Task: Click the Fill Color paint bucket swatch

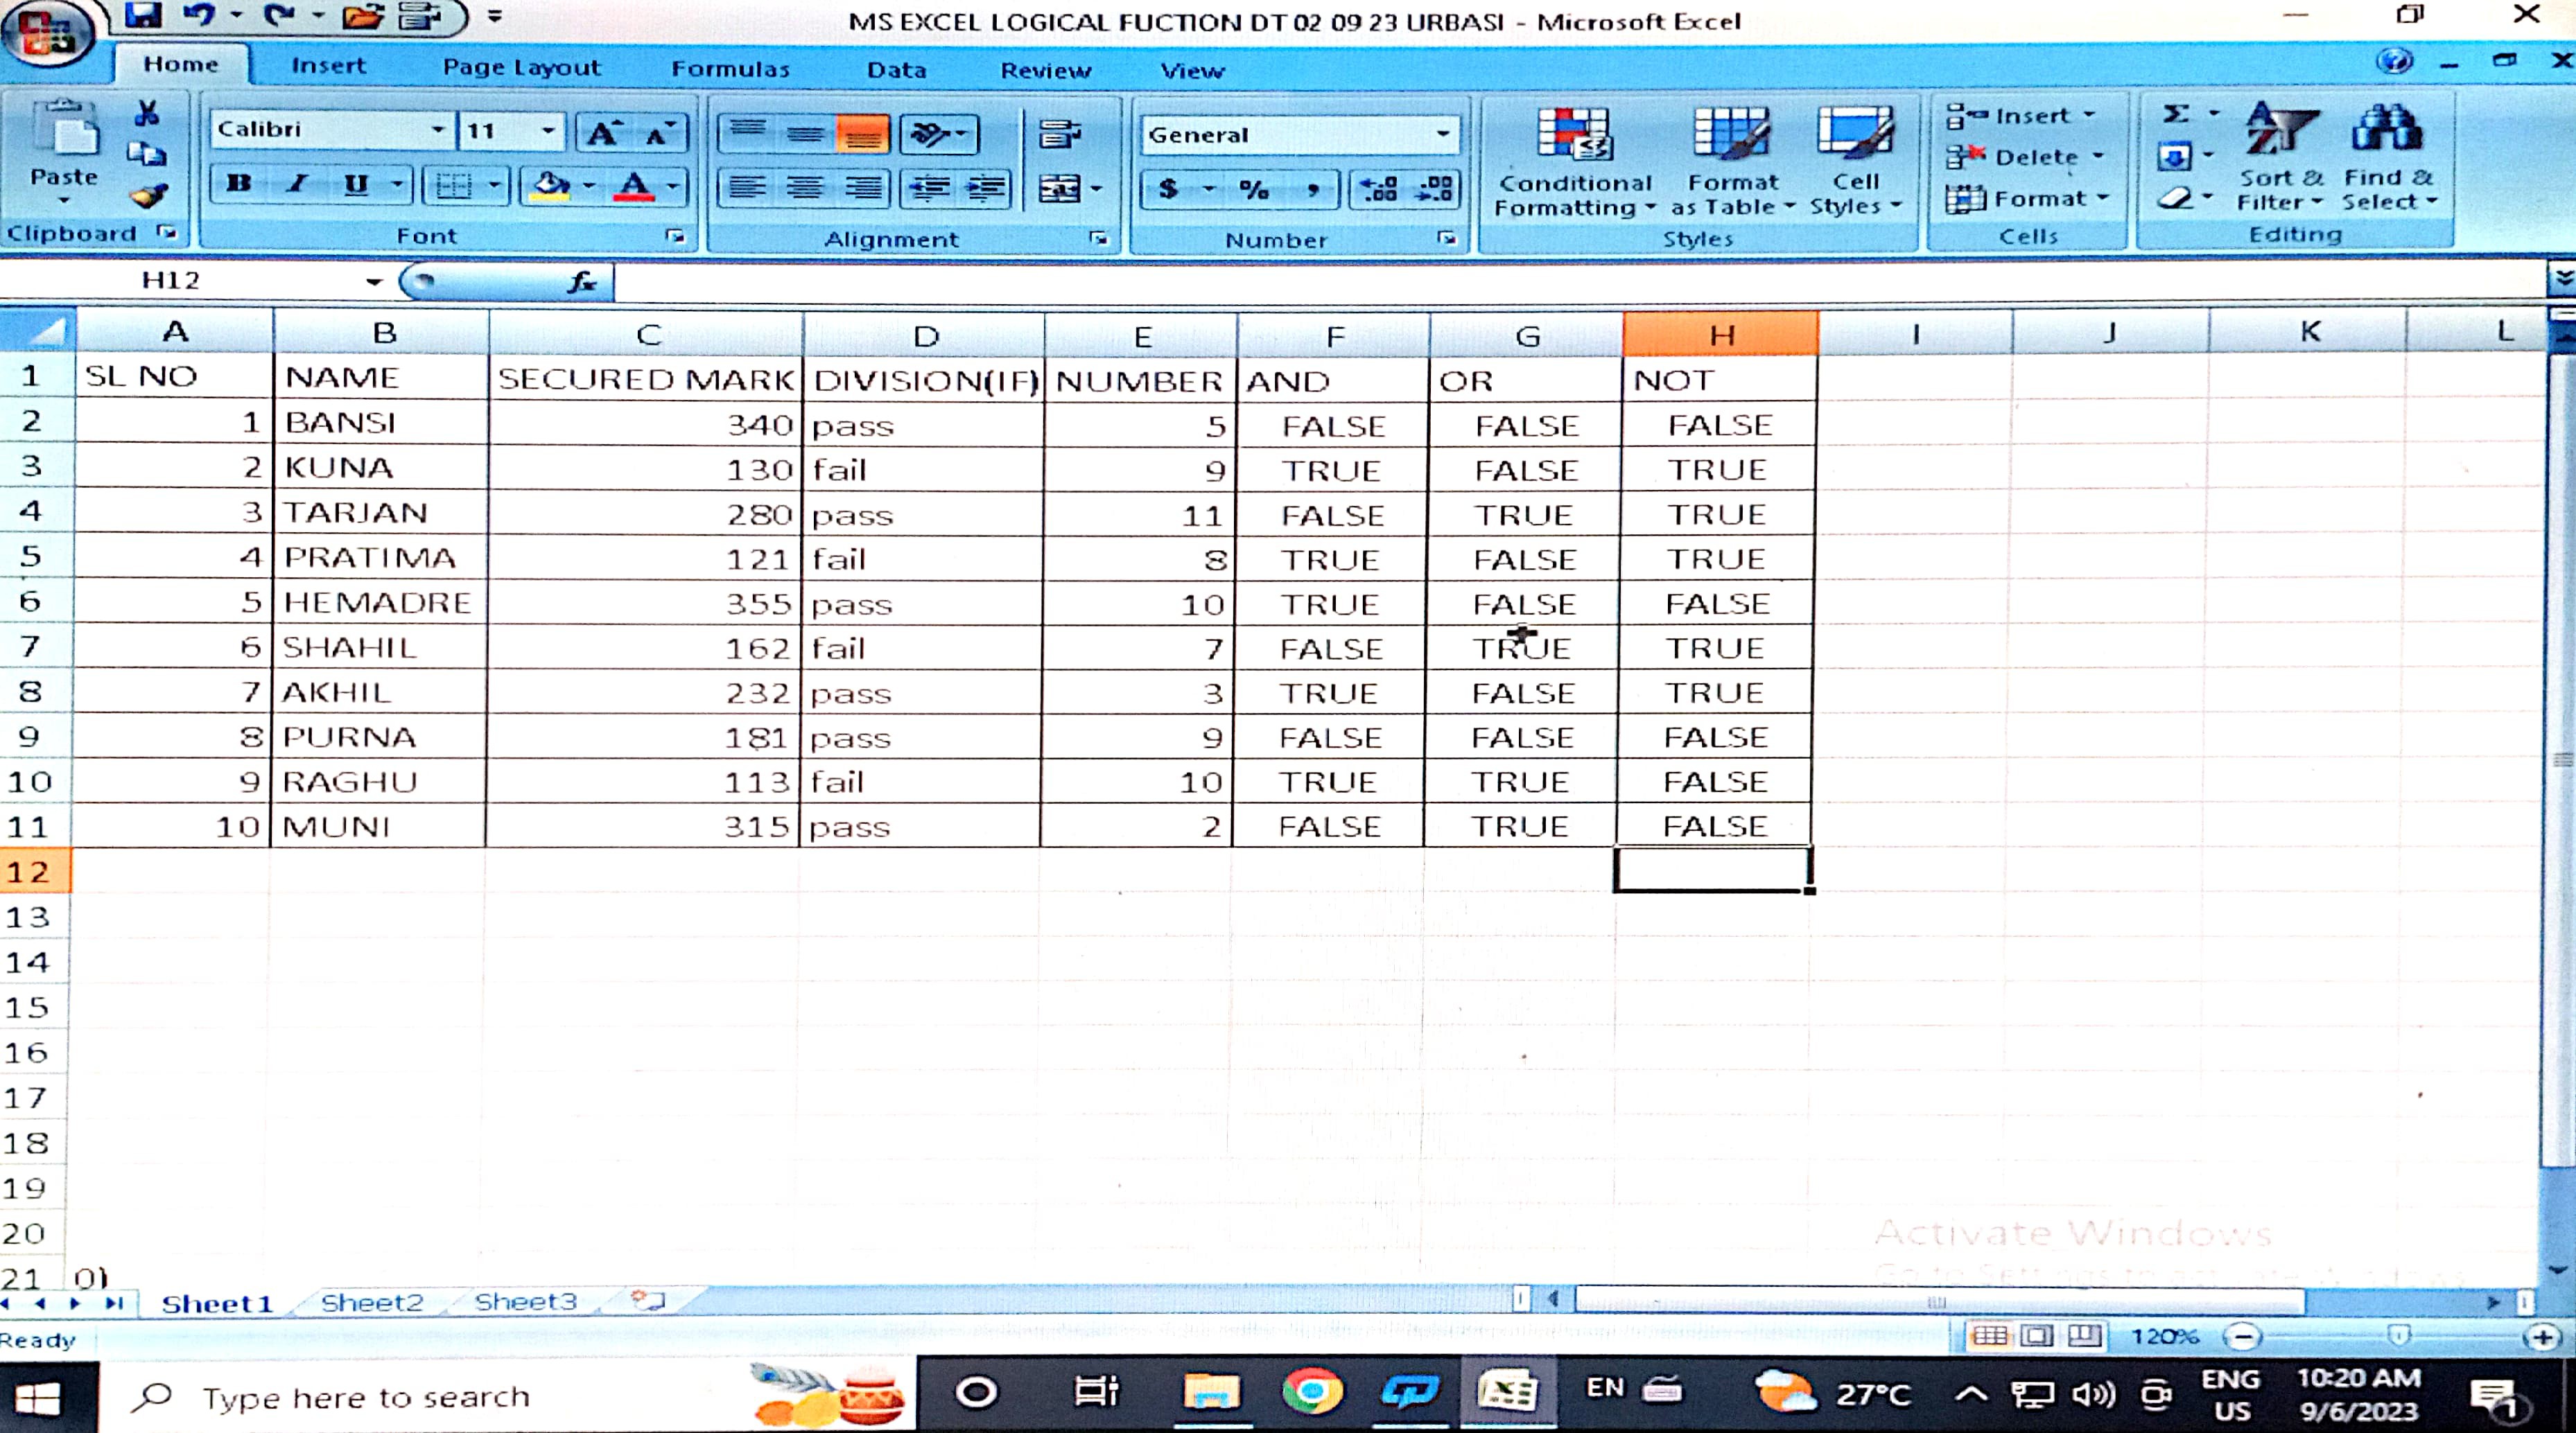Action: pos(551,186)
